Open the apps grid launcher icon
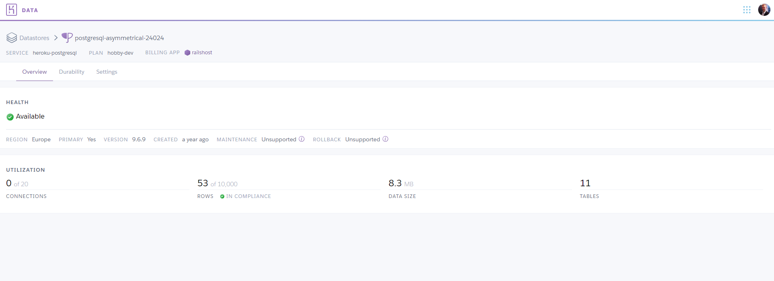This screenshot has height=281, width=774. [x=747, y=10]
